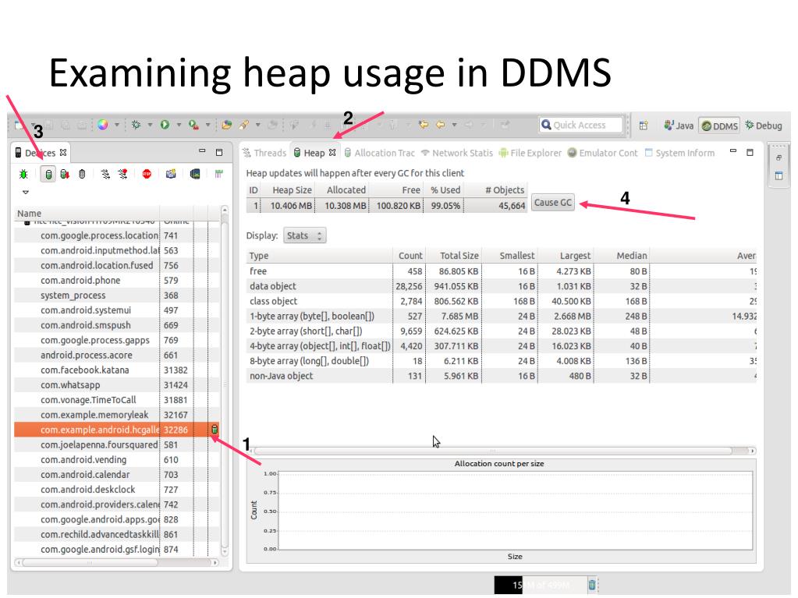
Task: Start method profiling with the red-dot threads icon
Action: 122,175
